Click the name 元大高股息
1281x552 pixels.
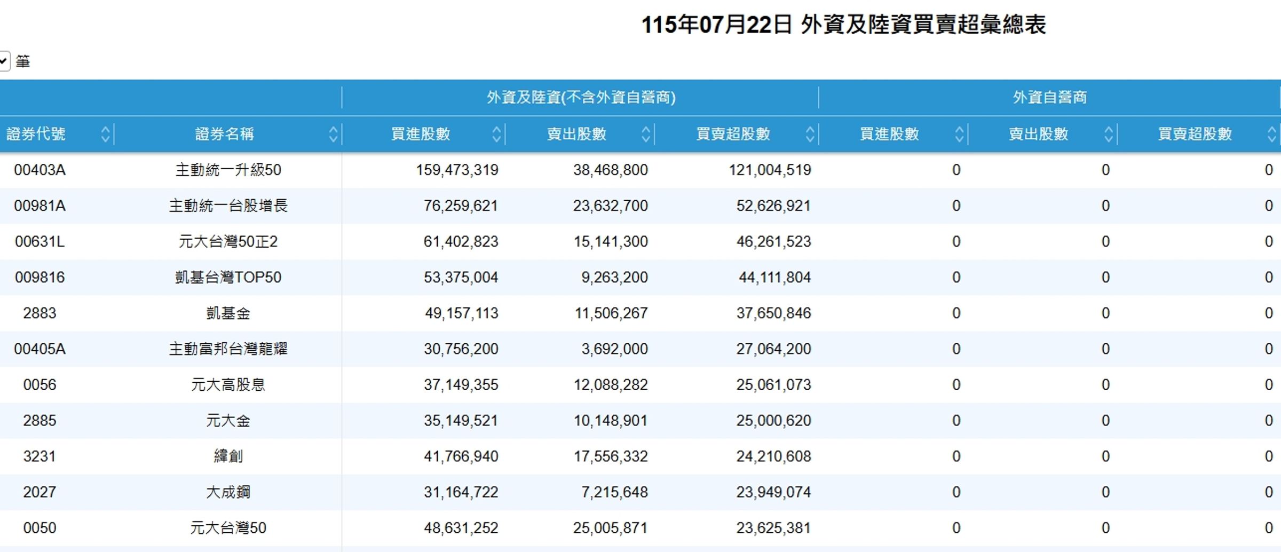(228, 384)
